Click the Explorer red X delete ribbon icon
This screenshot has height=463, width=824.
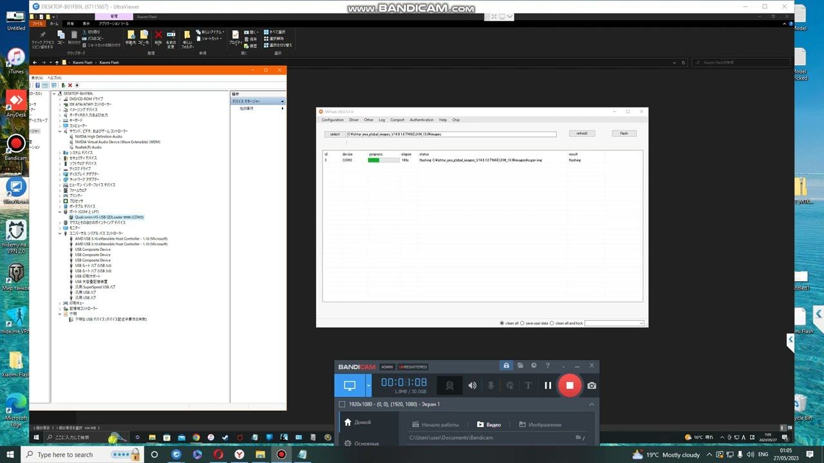[x=158, y=37]
